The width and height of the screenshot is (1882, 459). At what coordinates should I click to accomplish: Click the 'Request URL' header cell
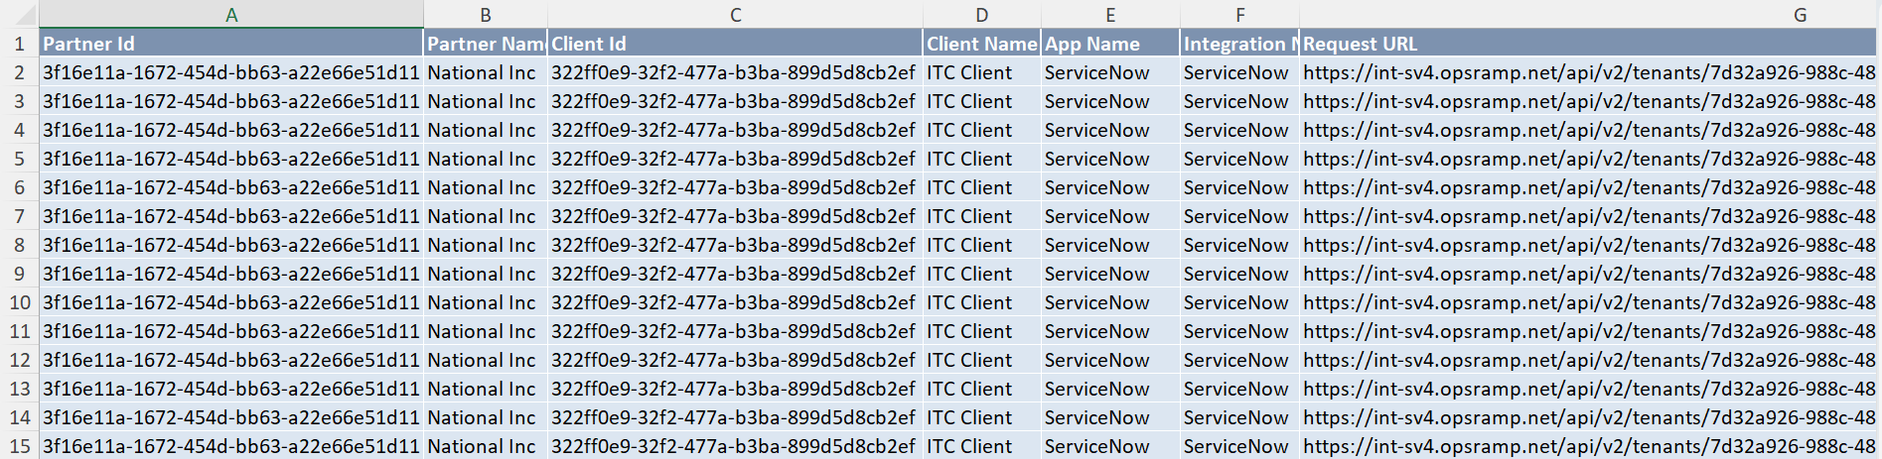tap(1589, 44)
